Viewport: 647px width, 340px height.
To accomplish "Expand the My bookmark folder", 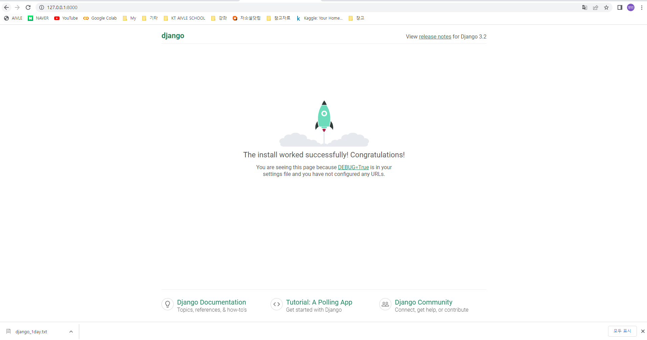I will [129, 18].
